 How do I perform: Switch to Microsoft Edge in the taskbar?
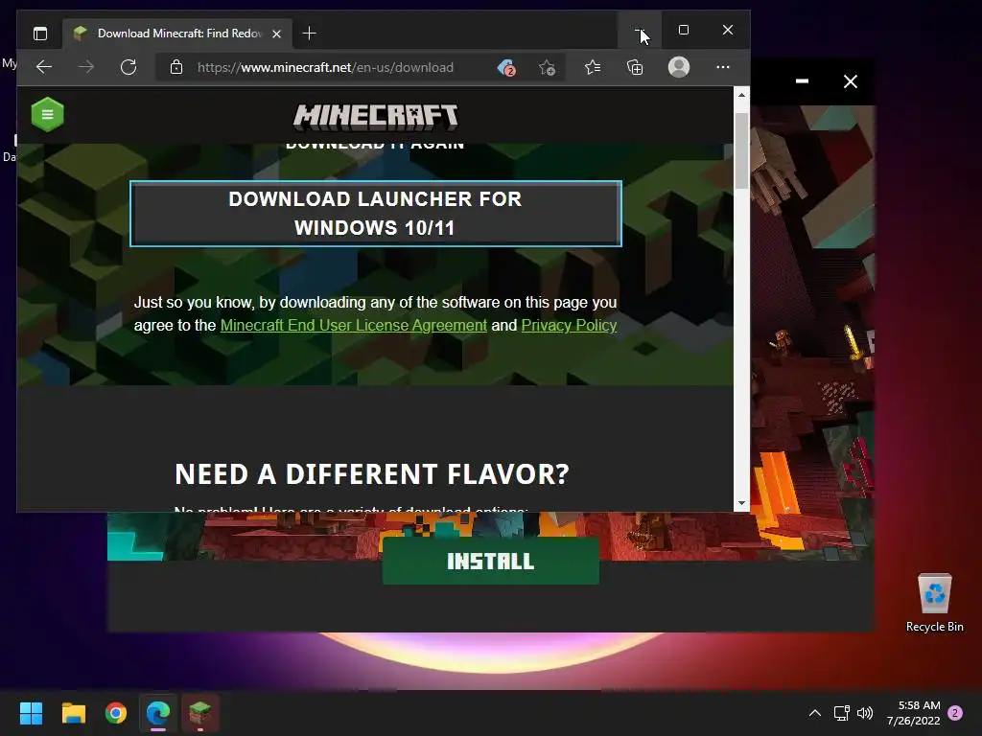[158, 713]
